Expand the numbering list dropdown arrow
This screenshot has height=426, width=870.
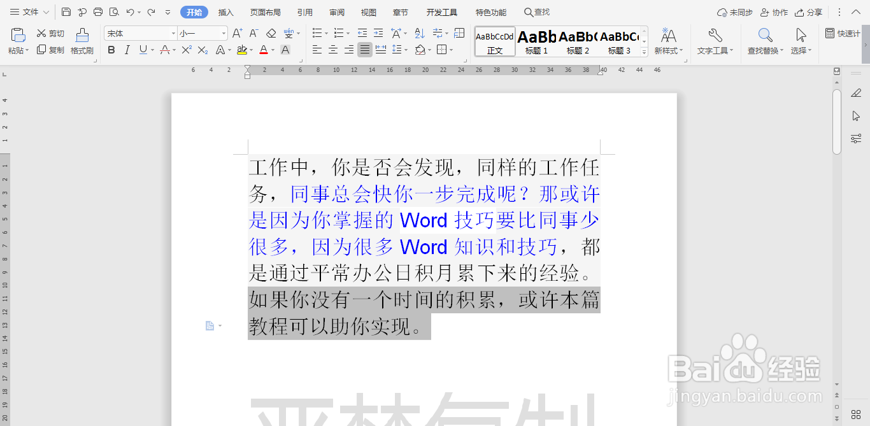348,33
